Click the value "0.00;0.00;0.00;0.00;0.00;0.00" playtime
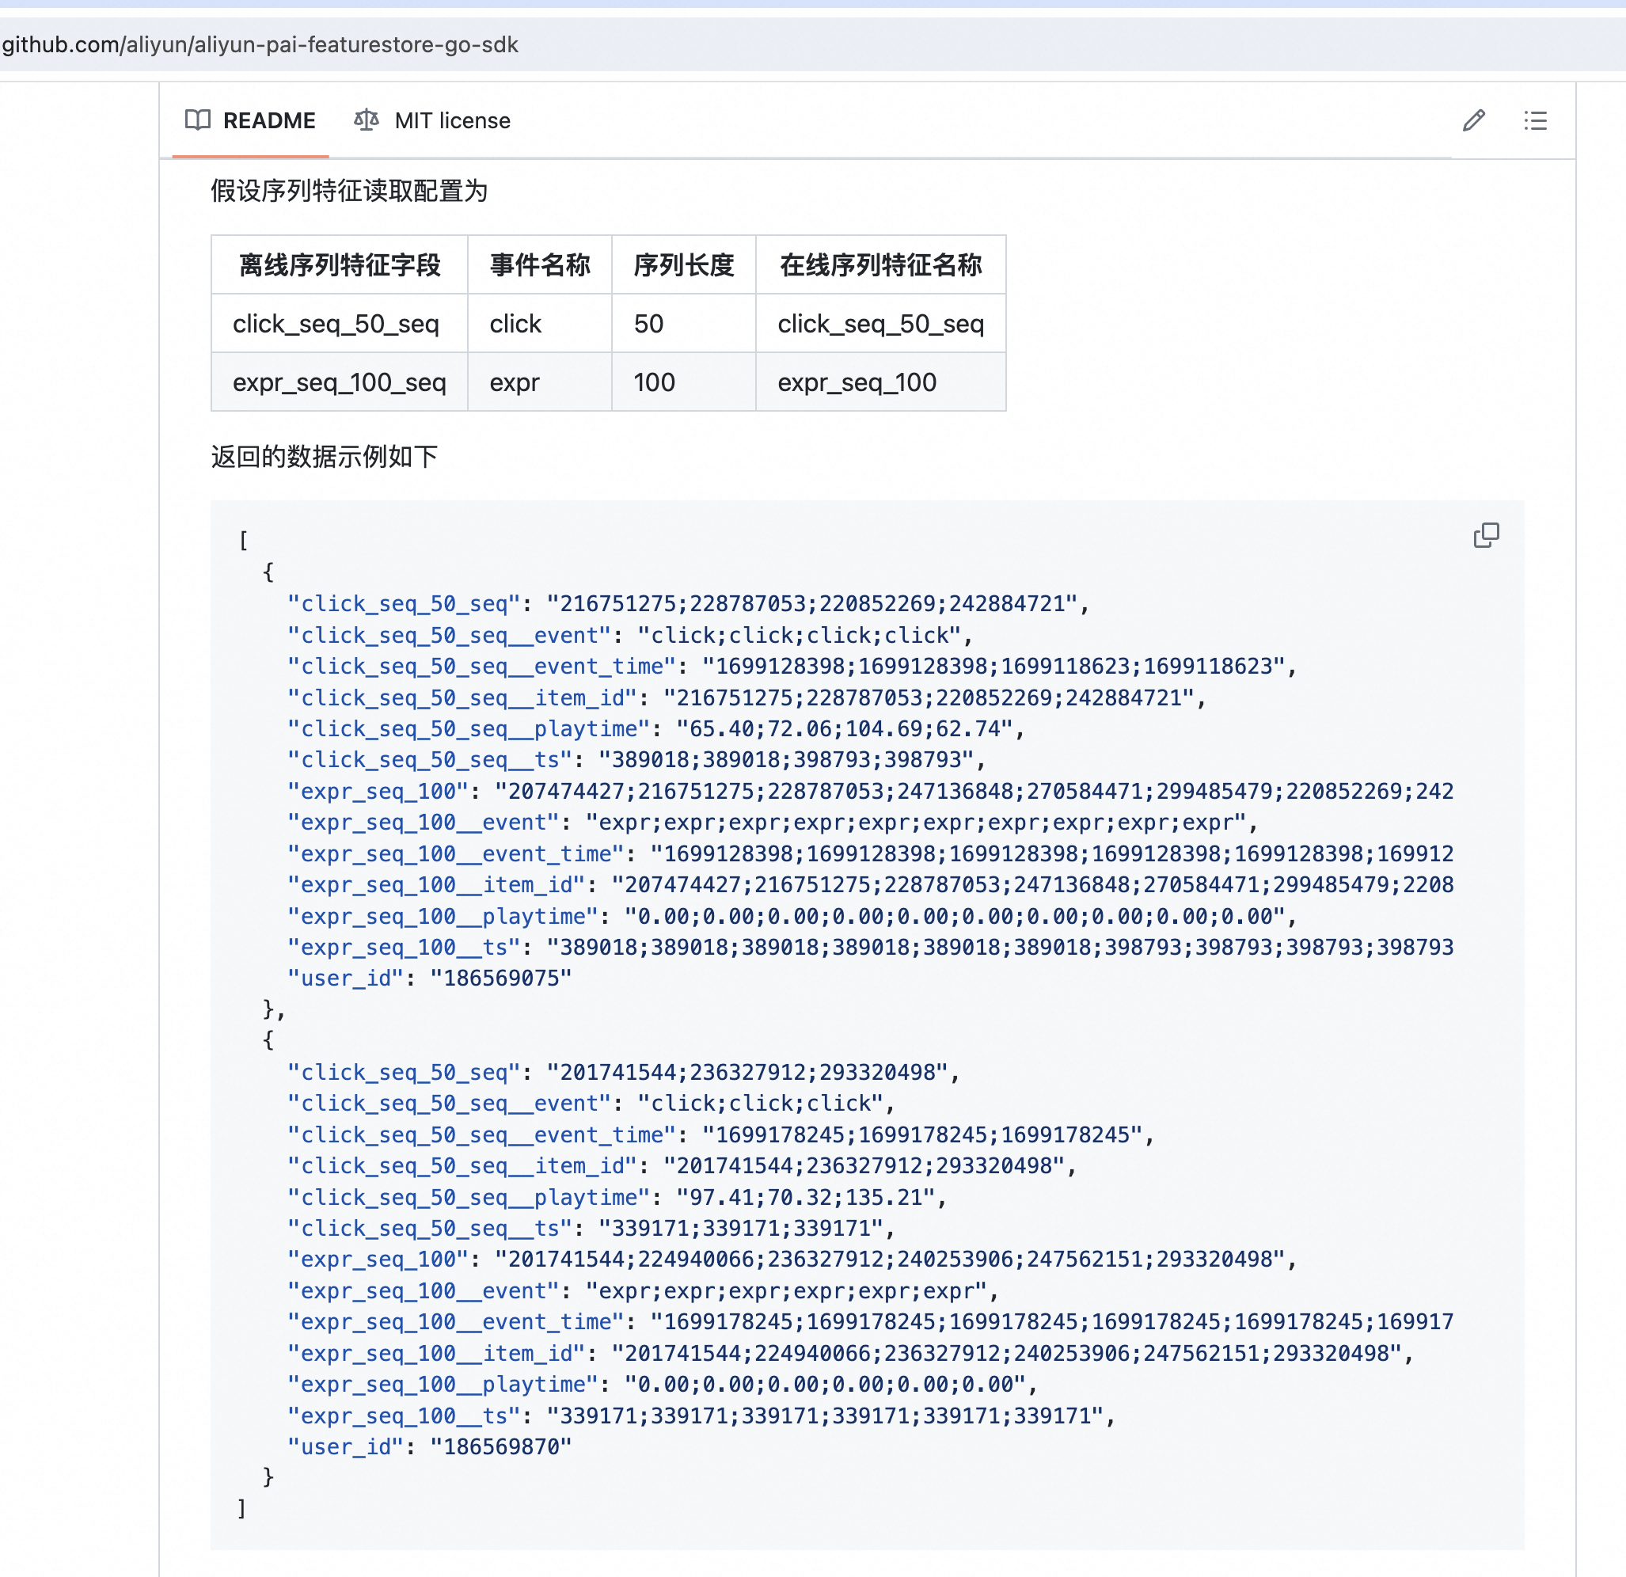1626x1577 pixels. point(825,1385)
